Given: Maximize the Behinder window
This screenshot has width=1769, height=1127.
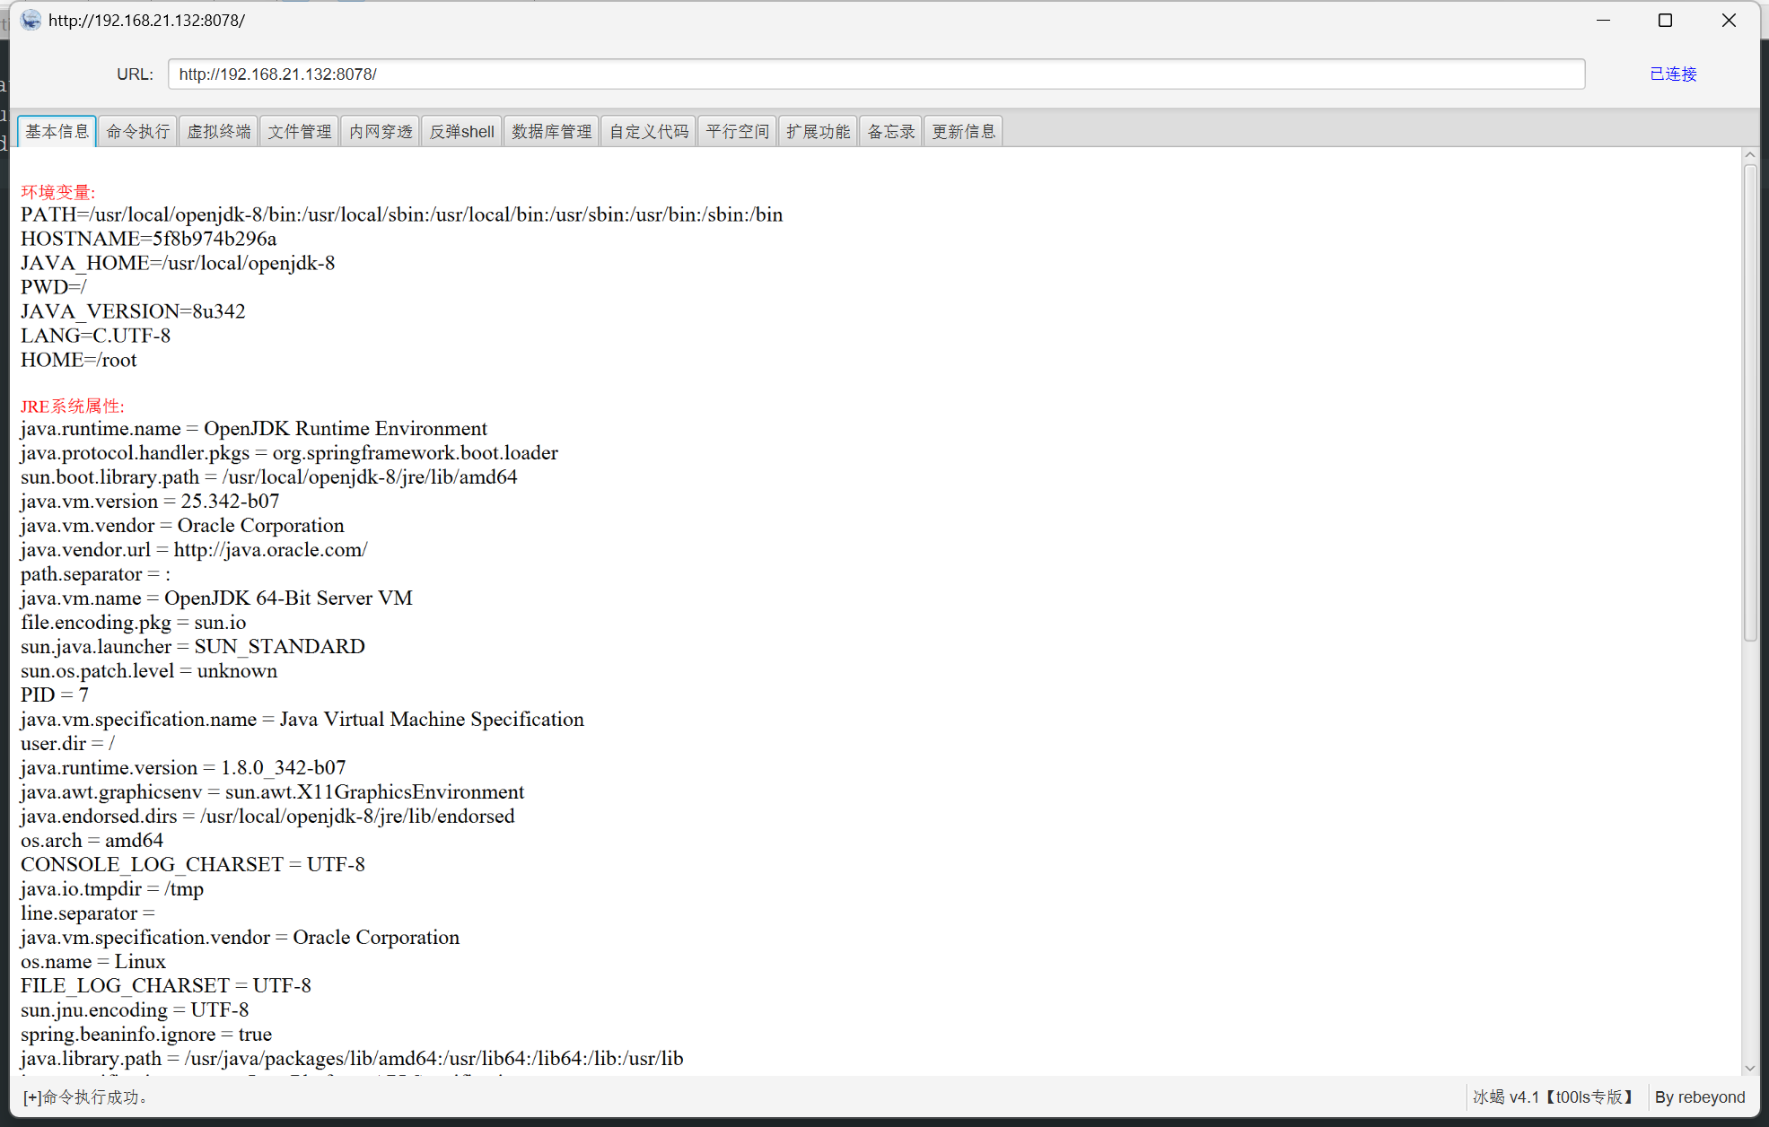Looking at the screenshot, I should click(x=1665, y=20).
